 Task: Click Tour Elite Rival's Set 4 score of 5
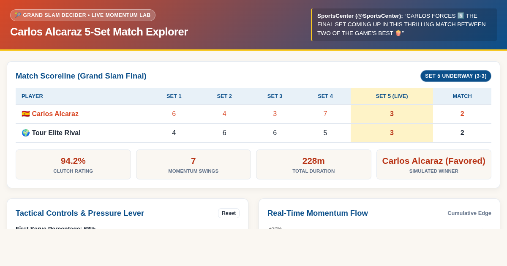click(325, 133)
